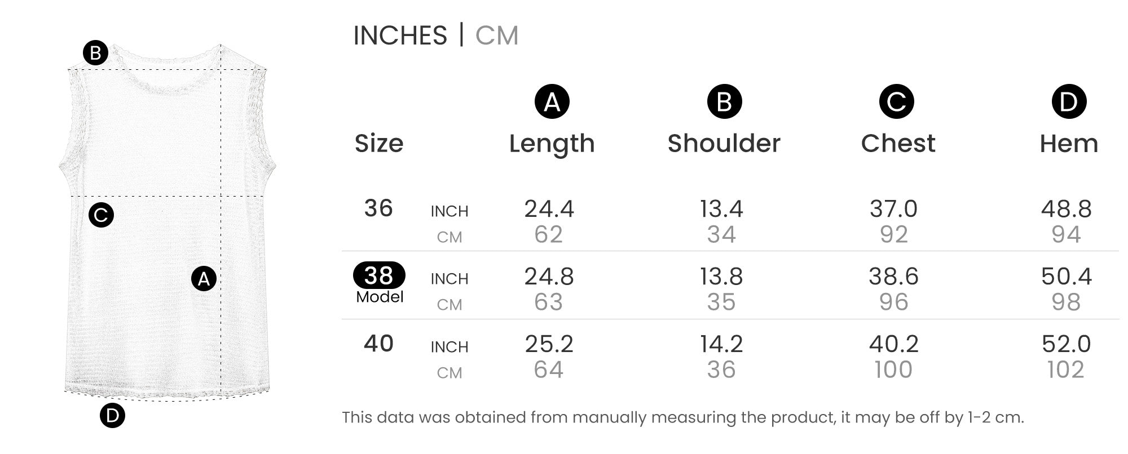
Task: Click the 38.6 chest value for size 38
Action: (x=893, y=277)
